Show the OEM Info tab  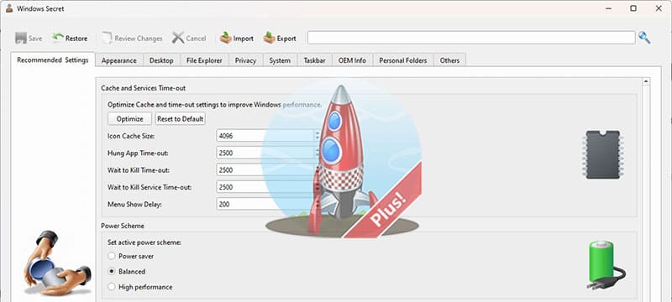point(352,60)
